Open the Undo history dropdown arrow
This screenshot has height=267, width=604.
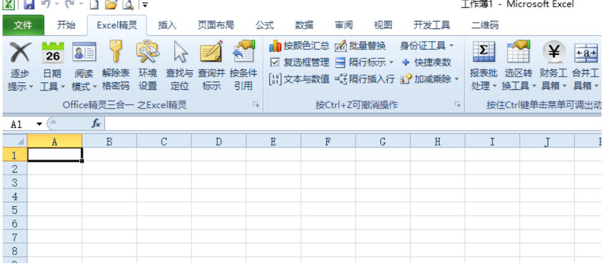tap(56, 4)
